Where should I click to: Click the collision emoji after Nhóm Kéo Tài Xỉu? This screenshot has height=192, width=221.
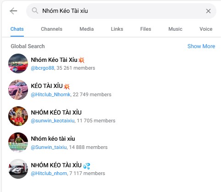pyautogui.click(x=81, y=60)
